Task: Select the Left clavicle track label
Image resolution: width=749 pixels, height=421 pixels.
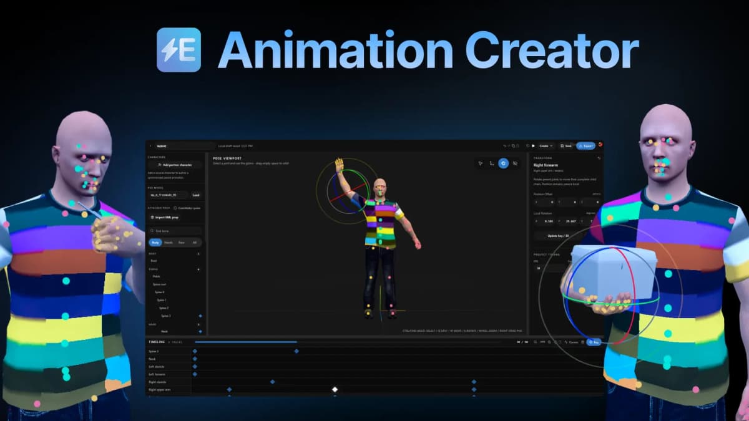Action: (x=156, y=366)
